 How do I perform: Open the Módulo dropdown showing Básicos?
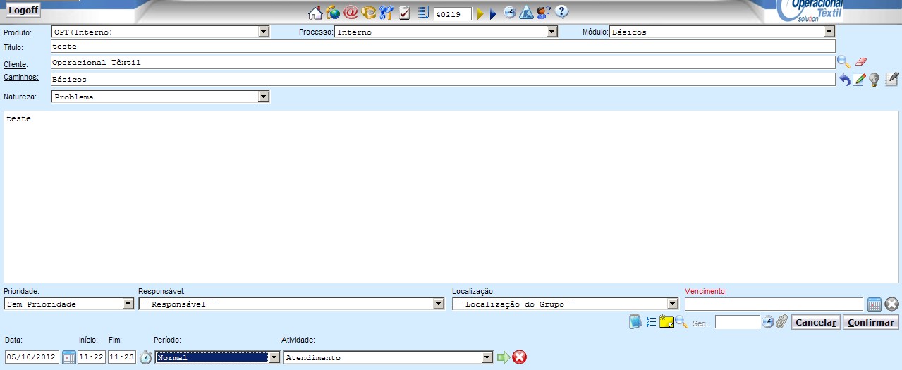click(722, 32)
